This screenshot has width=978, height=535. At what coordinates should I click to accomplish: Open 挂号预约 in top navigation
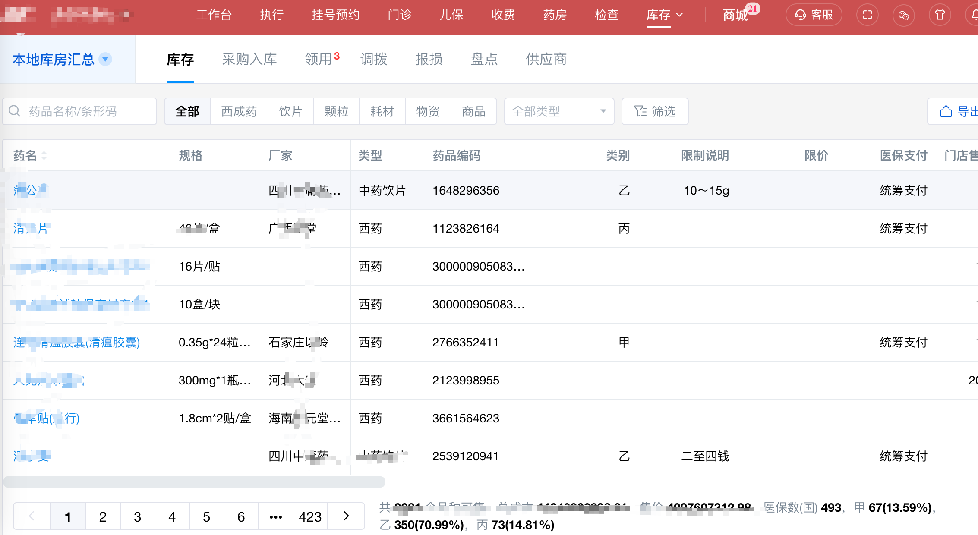point(336,15)
